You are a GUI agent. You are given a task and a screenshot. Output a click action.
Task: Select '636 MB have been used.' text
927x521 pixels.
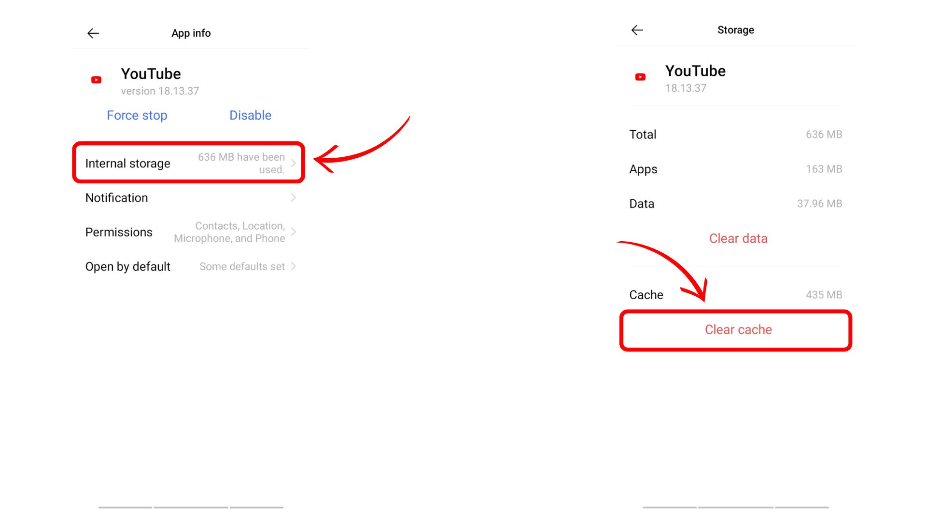point(241,163)
